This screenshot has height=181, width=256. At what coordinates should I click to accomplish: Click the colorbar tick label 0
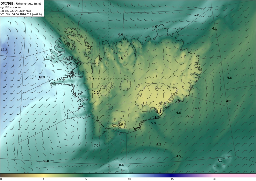click(x=1, y=179)
